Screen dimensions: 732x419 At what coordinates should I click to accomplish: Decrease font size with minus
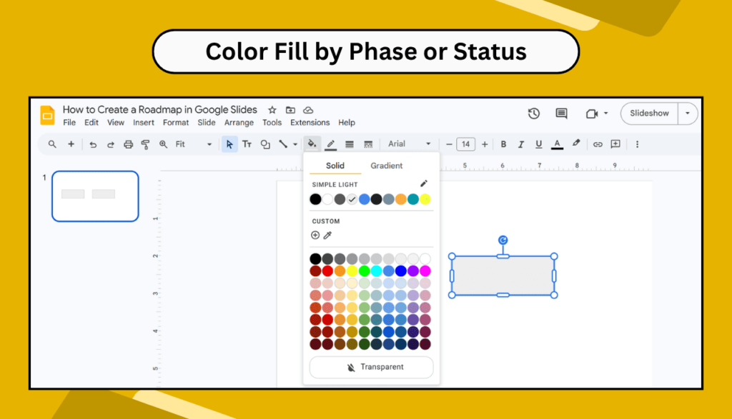tap(449, 144)
